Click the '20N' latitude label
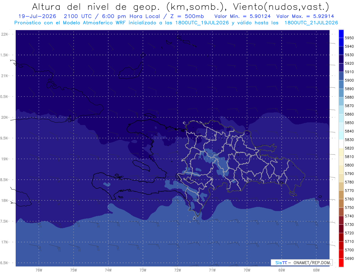This screenshot has width=355, height=274. [5, 117]
